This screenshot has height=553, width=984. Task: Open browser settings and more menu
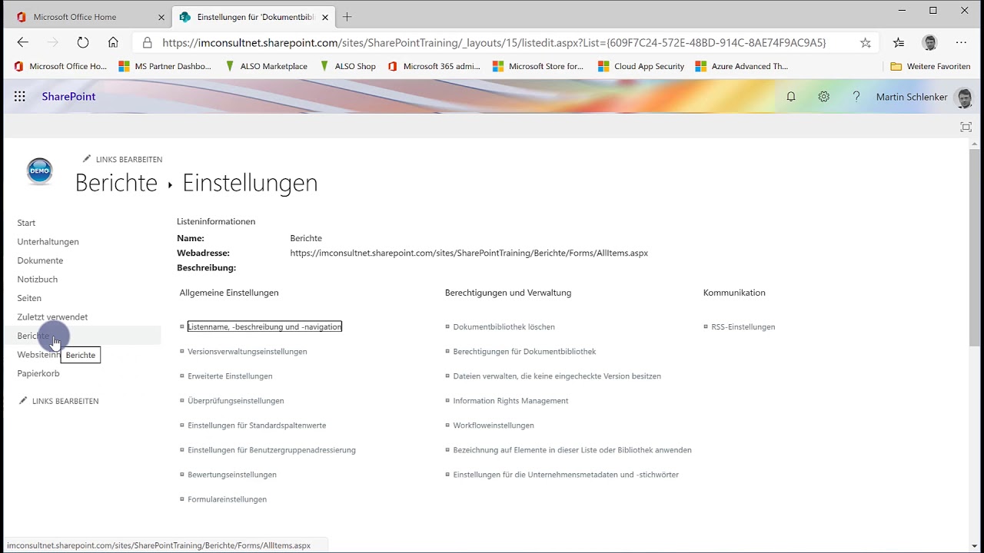click(x=961, y=43)
